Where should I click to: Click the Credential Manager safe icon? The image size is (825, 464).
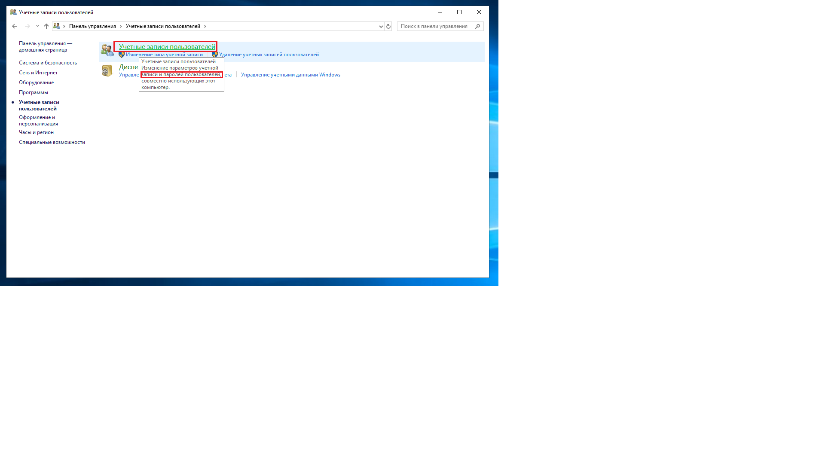click(107, 70)
